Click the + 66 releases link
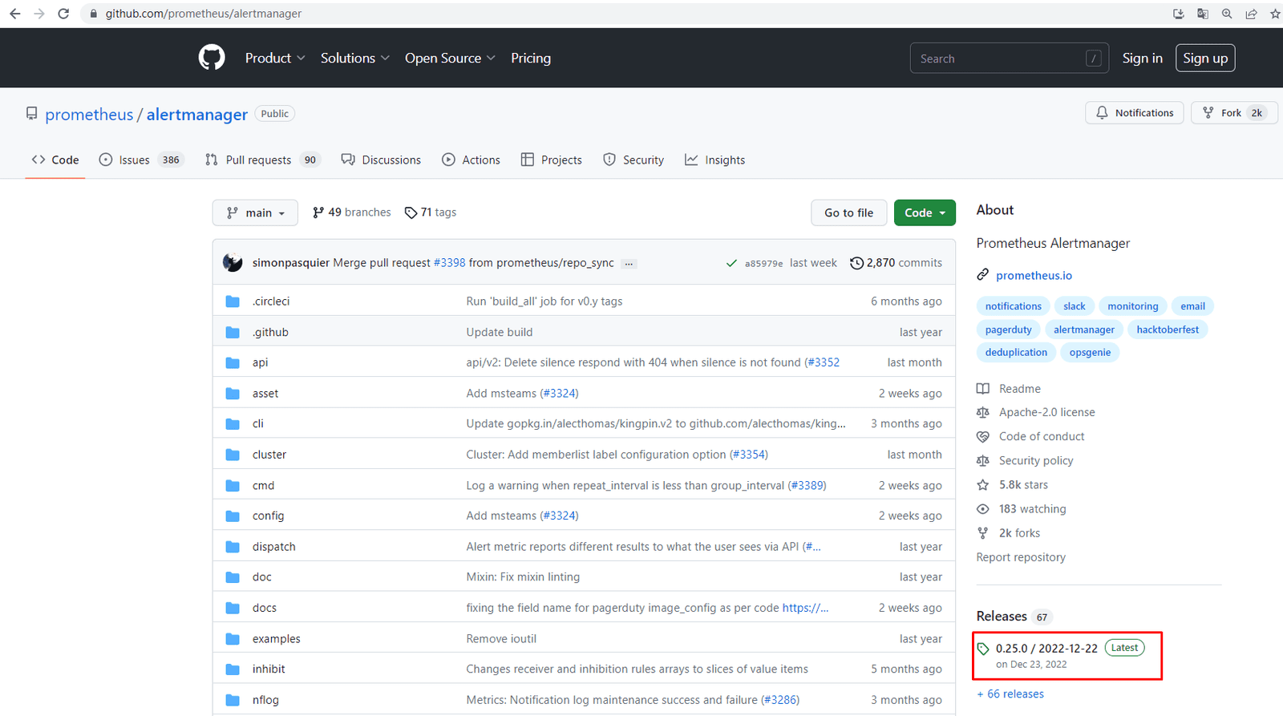The image size is (1283, 716). point(1010,694)
